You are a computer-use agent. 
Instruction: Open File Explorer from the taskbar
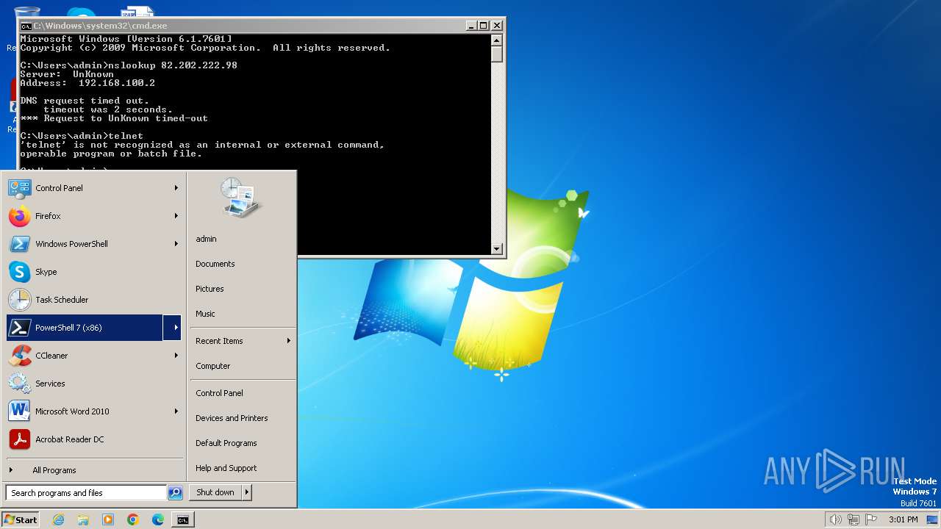pos(83,519)
